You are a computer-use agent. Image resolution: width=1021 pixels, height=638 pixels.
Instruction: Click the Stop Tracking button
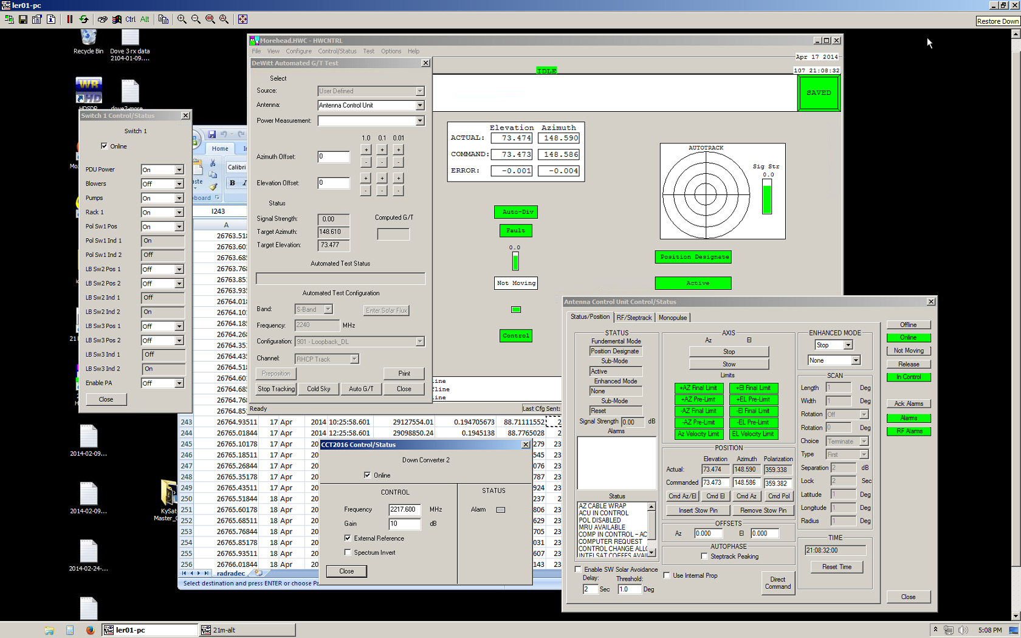click(276, 389)
